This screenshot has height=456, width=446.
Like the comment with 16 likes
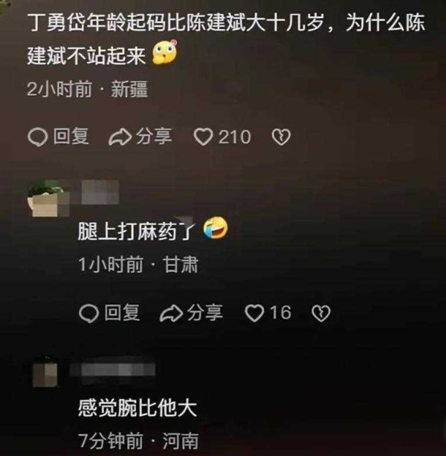pos(254,313)
